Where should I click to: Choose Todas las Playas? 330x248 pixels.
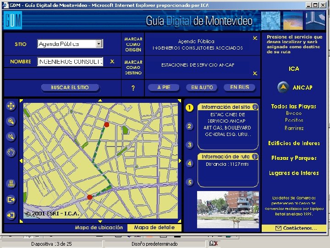tap(294, 106)
